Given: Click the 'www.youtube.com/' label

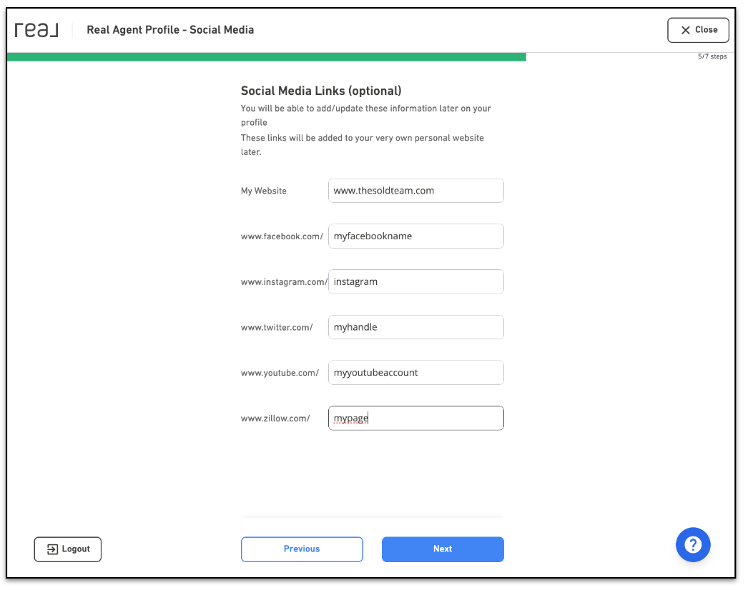Looking at the screenshot, I should pyautogui.click(x=280, y=373).
